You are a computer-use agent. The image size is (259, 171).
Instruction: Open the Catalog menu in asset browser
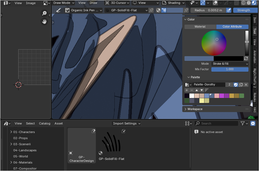[x=45, y=123]
